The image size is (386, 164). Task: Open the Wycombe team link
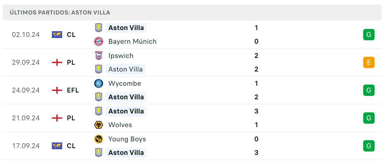[x=125, y=84]
